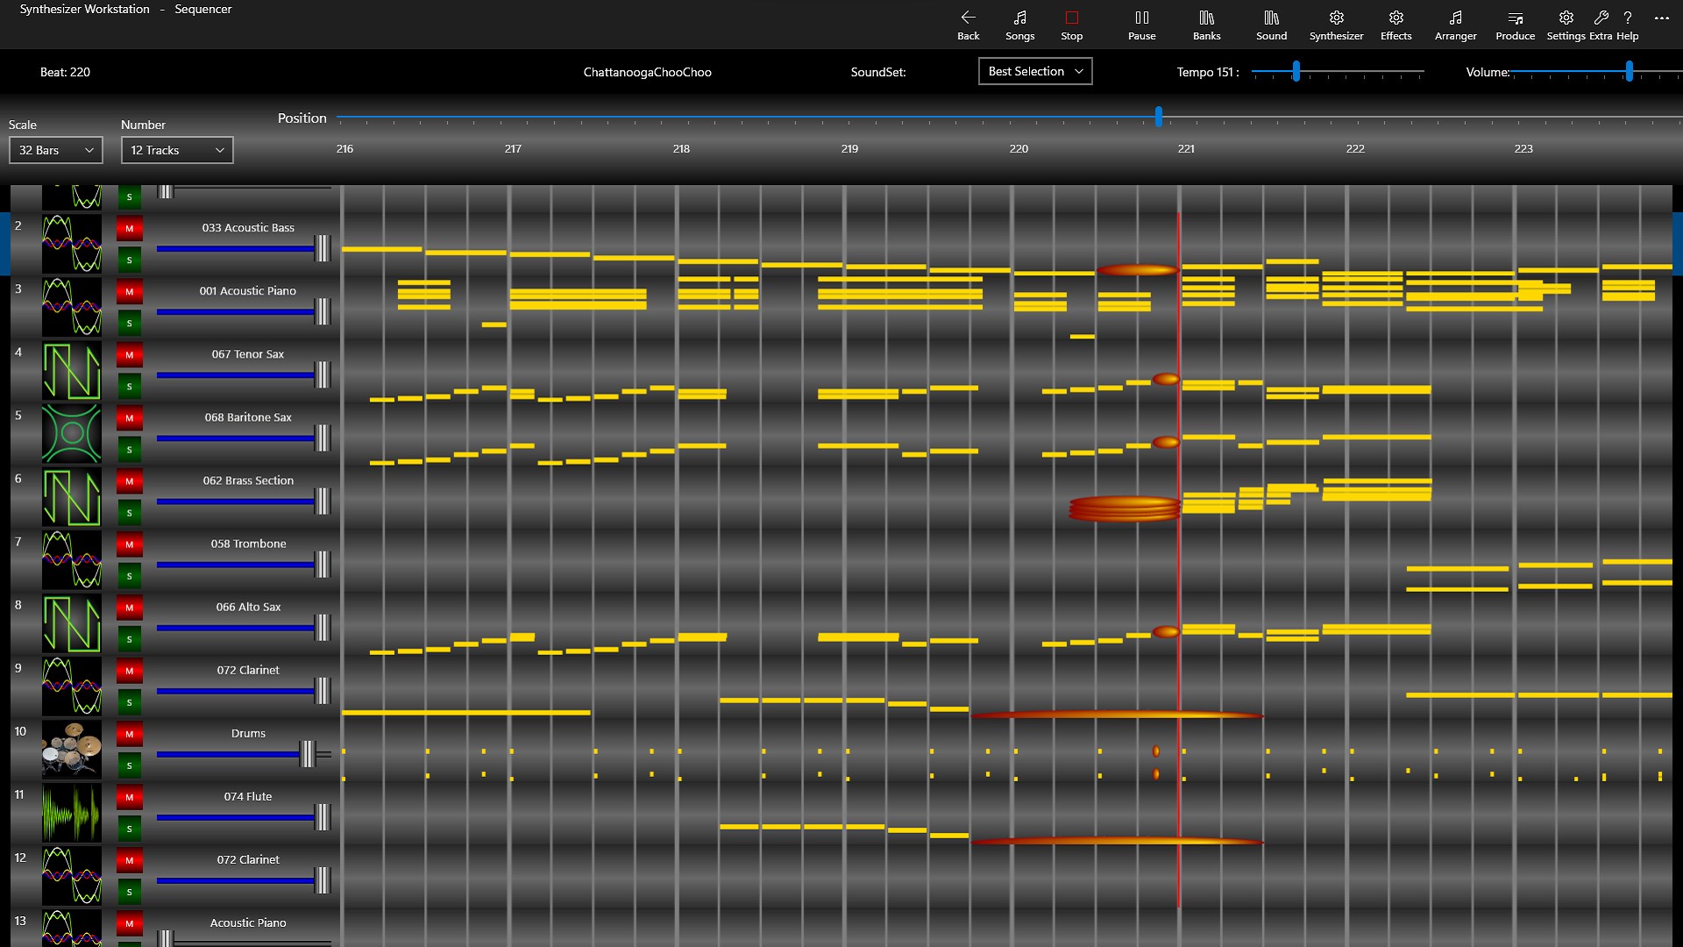Open the Songs browser

(x=1019, y=24)
